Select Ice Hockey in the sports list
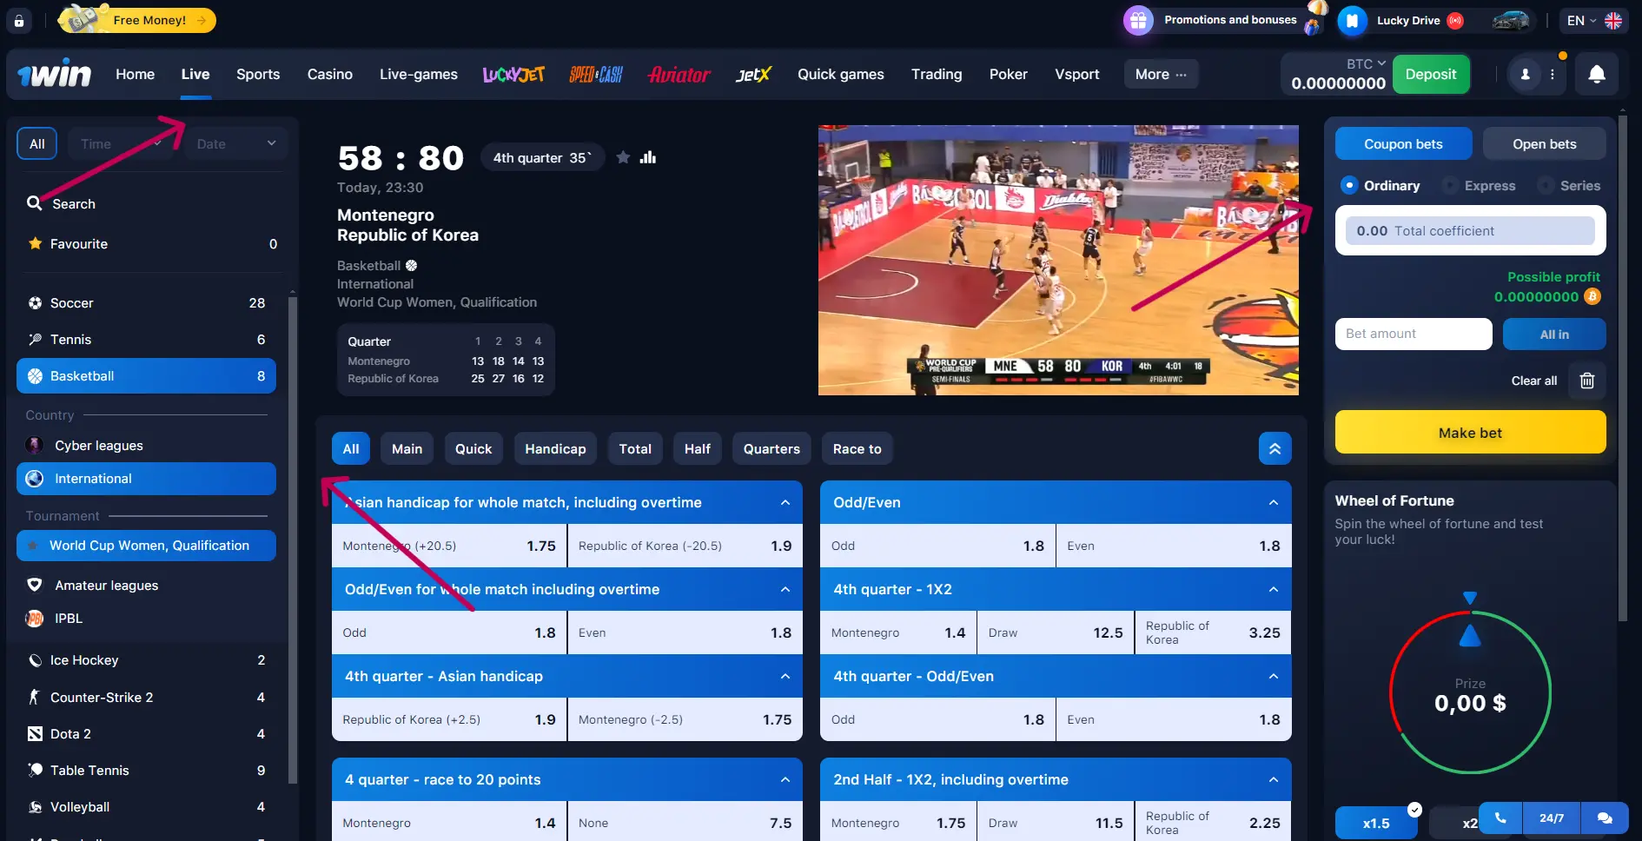 [x=146, y=660]
